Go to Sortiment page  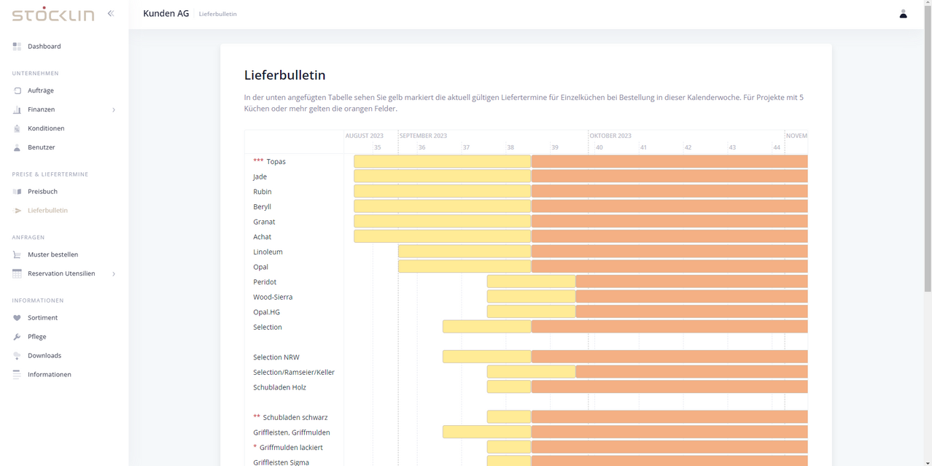click(x=42, y=318)
